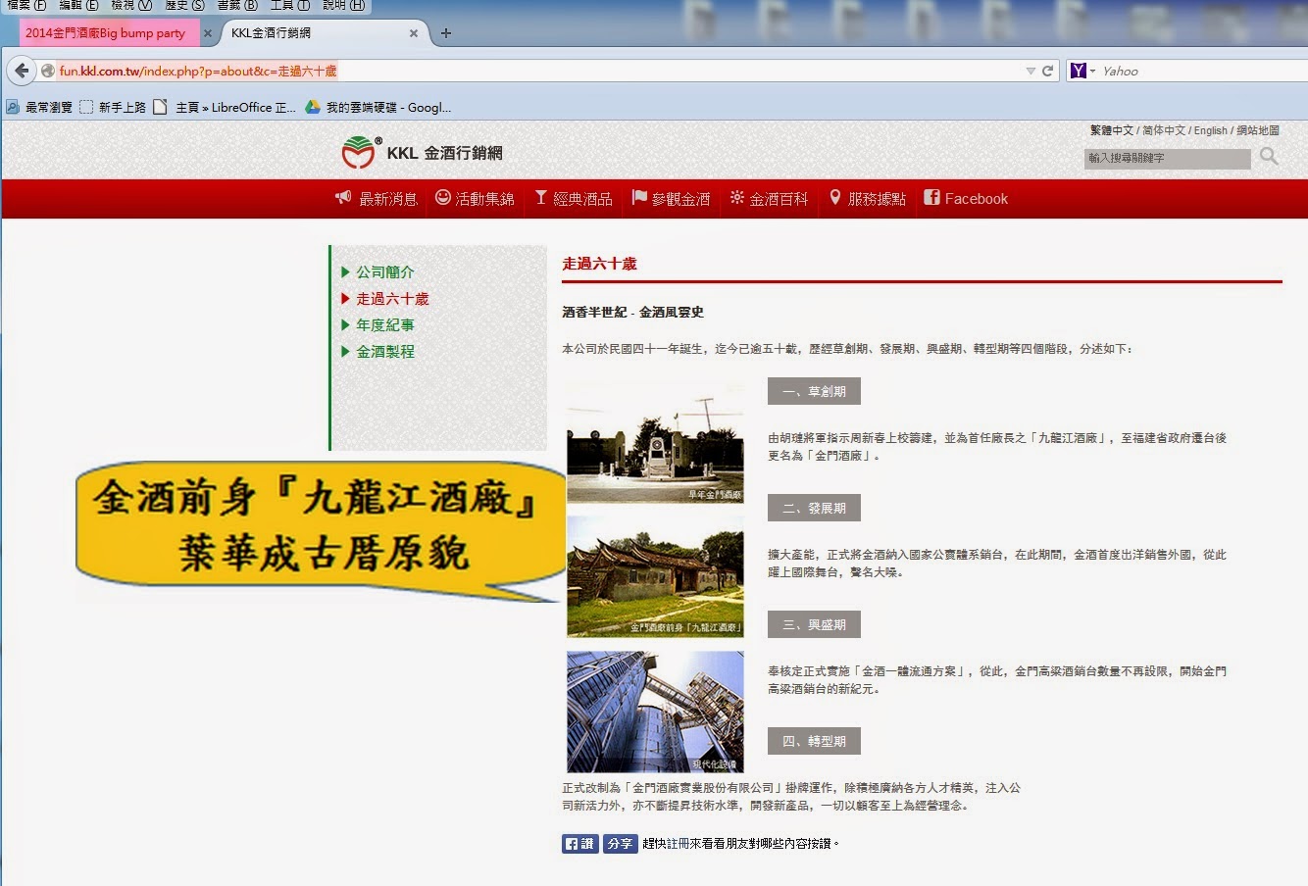Select the KKL金酒行銷網 tab
This screenshot has width=1308, height=886.
point(272,32)
